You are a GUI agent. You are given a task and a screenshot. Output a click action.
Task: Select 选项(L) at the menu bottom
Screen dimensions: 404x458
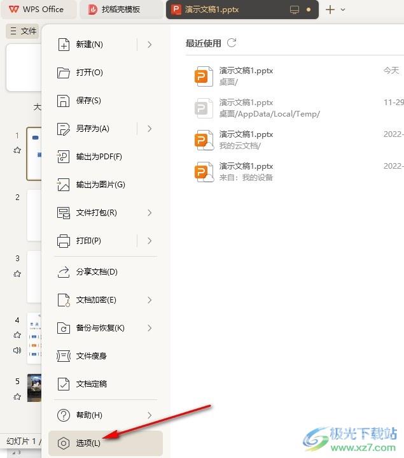106,443
